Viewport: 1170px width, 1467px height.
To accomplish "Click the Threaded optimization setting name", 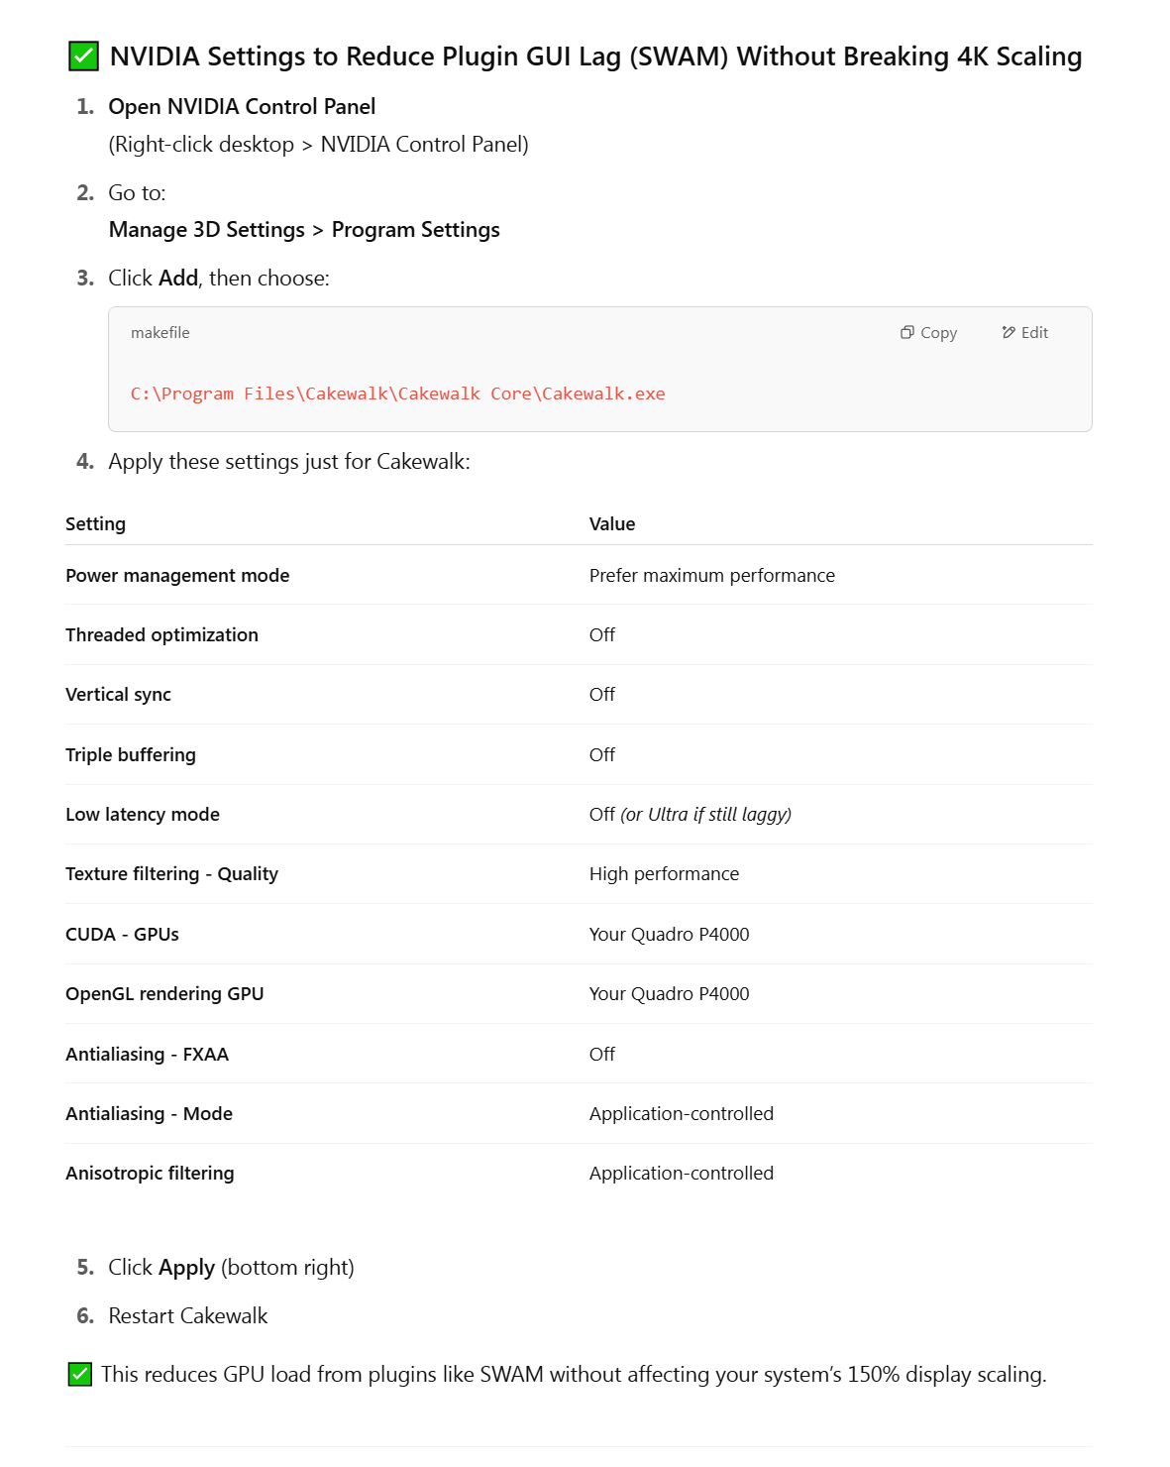I will pos(161,635).
